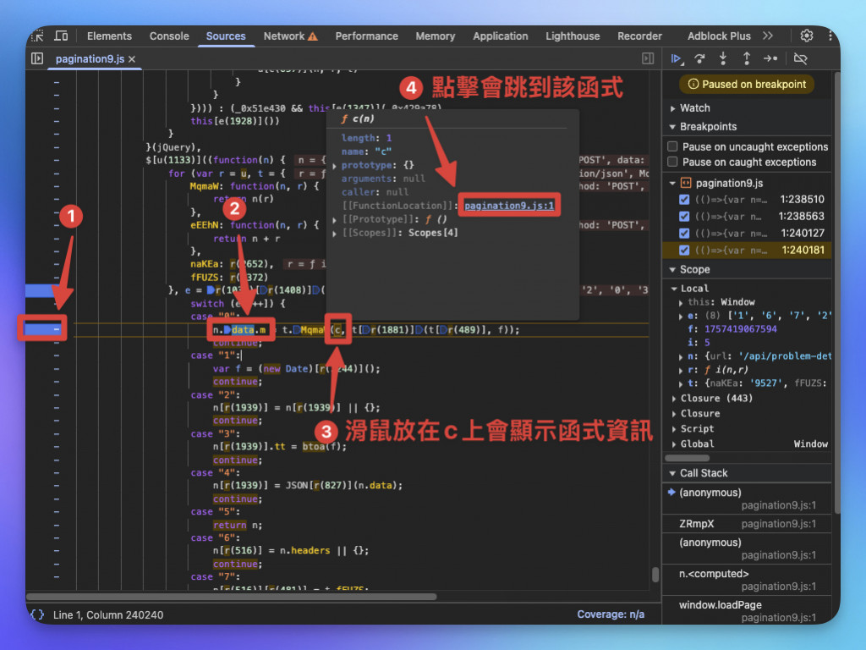The height and width of the screenshot is (650, 866).
Task: Collapse the Breakpoints section
Action: tap(672, 127)
